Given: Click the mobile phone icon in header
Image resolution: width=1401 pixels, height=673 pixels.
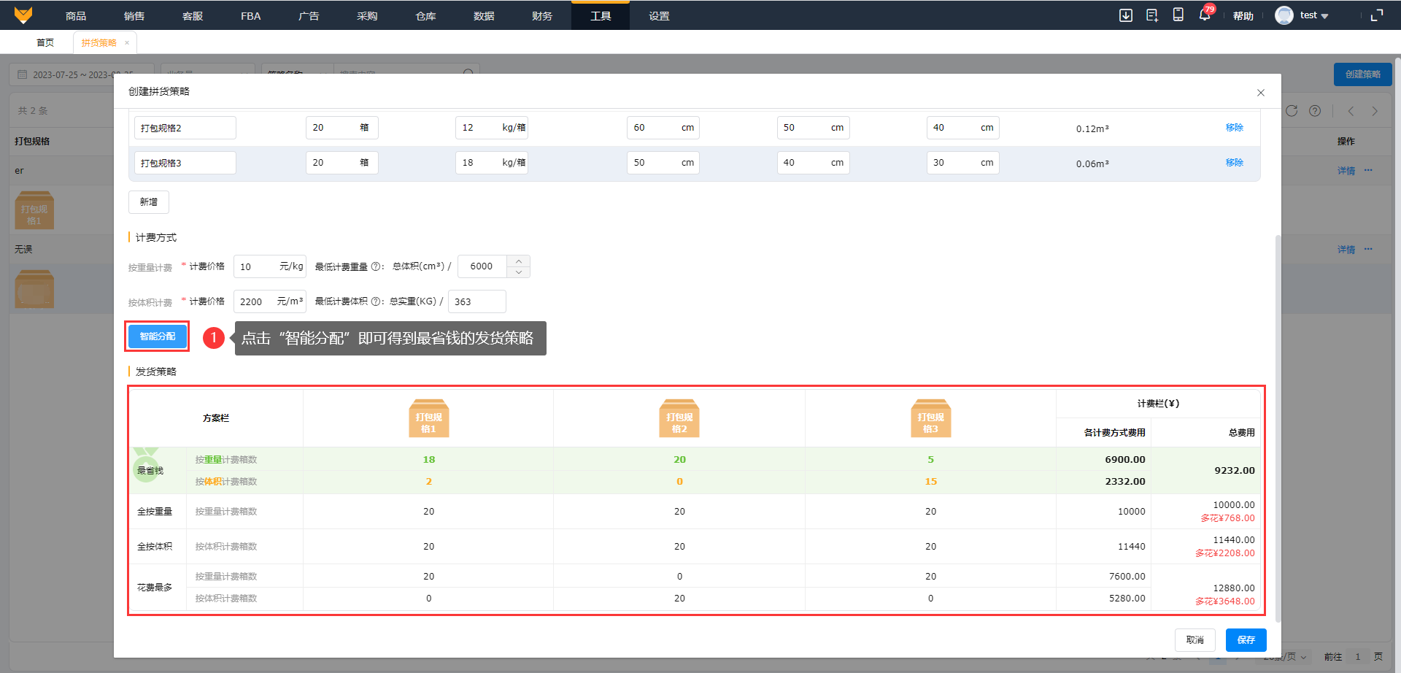Looking at the screenshot, I should (x=1178, y=15).
